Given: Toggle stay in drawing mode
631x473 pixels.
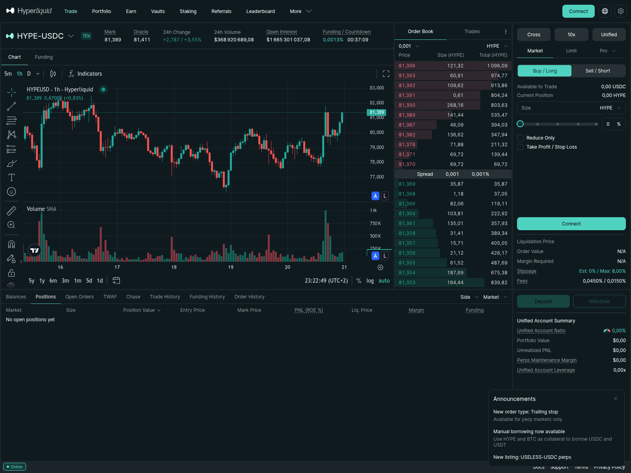Looking at the screenshot, I should [x=11, y=259].
